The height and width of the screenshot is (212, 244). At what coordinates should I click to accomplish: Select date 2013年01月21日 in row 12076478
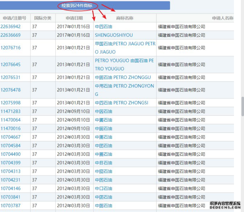(73, 90)
